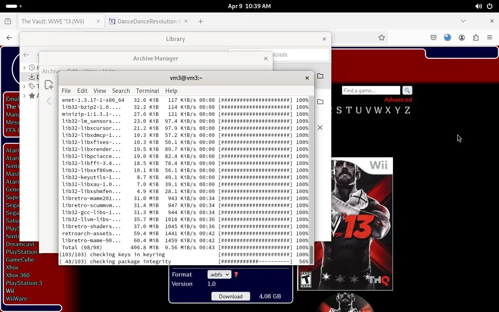Browse games starting with letter Z

[x=407, y=110]
